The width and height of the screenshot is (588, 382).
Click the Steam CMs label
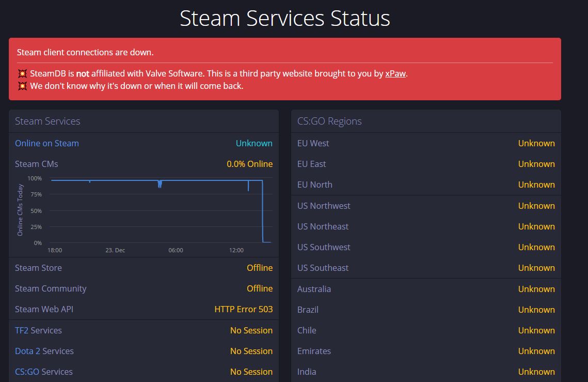pyautogui.click(x=36, y=164)
